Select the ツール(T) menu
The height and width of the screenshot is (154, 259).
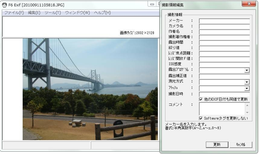pyautogui.click(x=53, y=13)
